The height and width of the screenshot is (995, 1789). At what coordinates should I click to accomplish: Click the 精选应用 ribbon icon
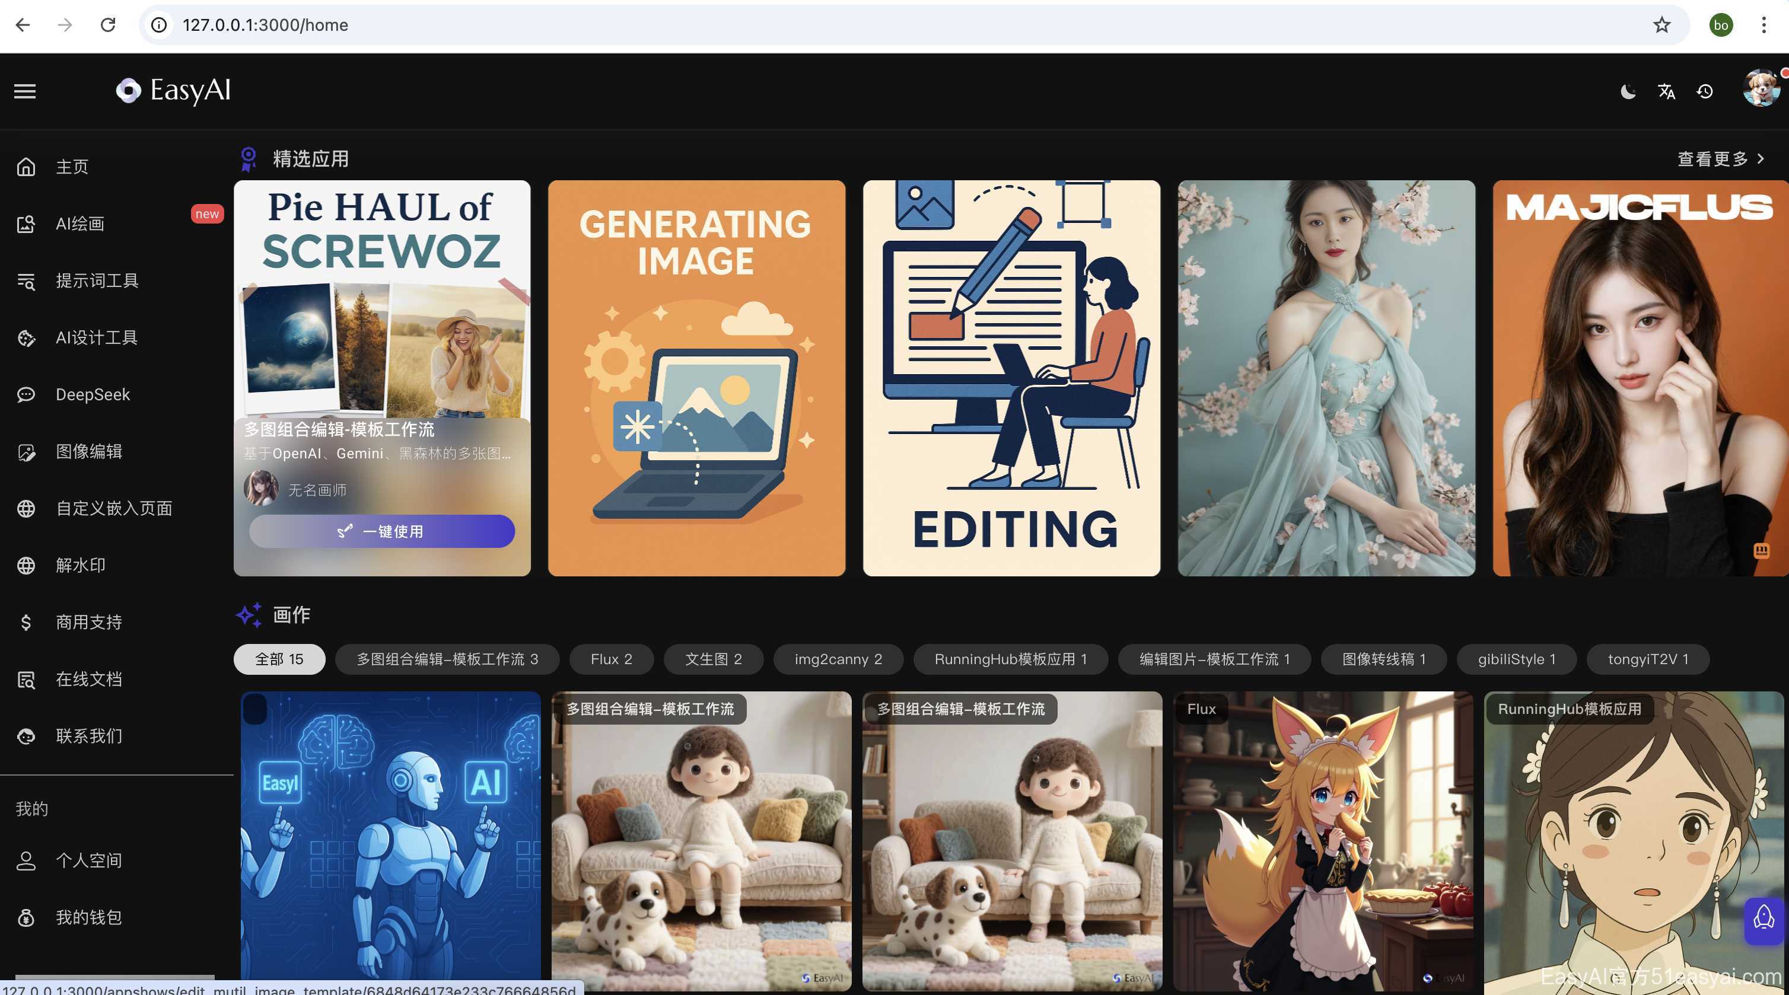[248, 159]
